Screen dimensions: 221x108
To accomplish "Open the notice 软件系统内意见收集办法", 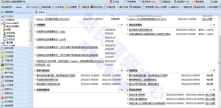I will click(141, 30).
